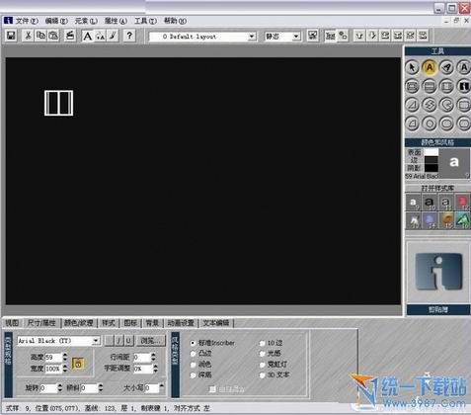This screenshot has width=471, height=415.
Task: Save the title with the floppy disk icon
Action: (x=11, y=36)
